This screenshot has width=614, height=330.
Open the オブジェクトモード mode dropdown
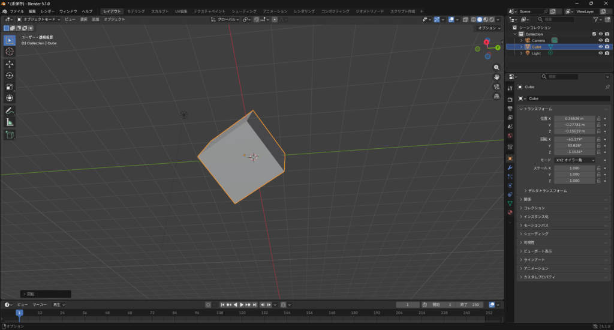(x=40, y=20)
